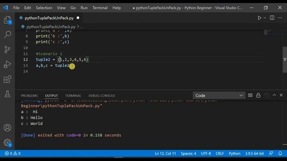This screenshot has width=287, height=161.
Task: Click Ln 12, Col 11 in status bar
Action: coord(165,153)
